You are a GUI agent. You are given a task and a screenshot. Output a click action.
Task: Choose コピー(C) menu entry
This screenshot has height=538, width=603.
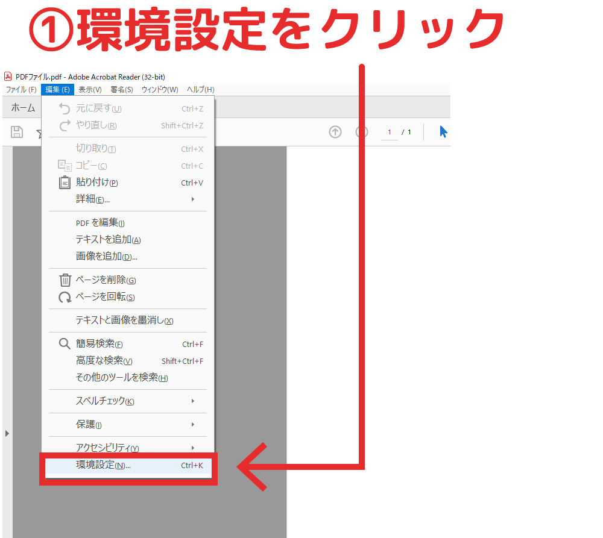coord(128,166)
